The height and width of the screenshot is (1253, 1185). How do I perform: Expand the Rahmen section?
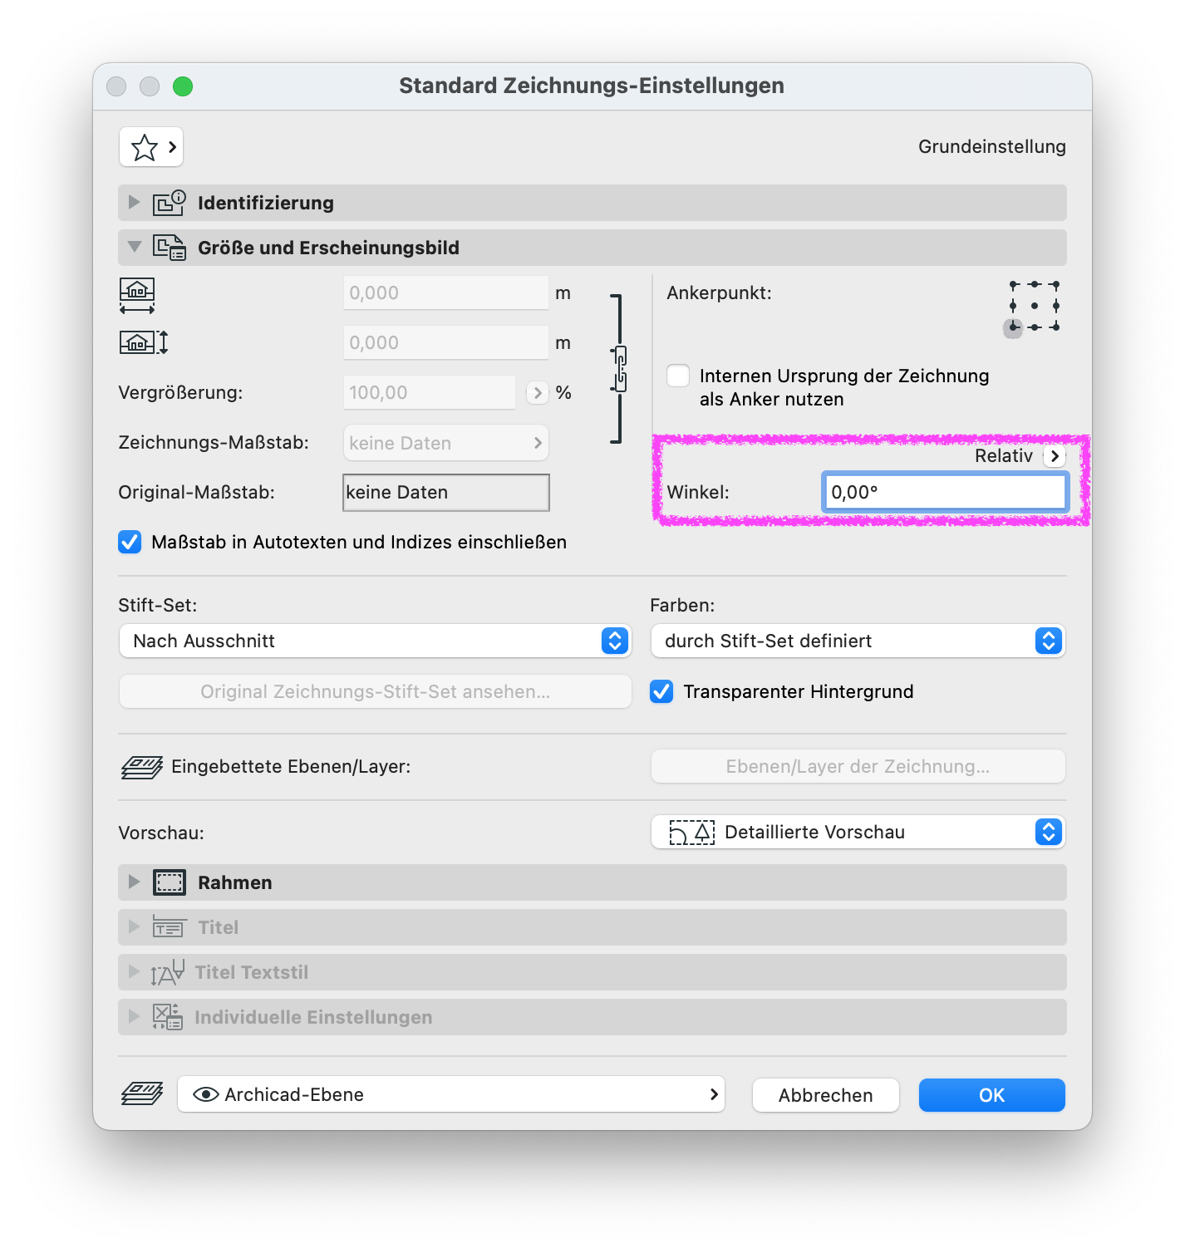134,882
